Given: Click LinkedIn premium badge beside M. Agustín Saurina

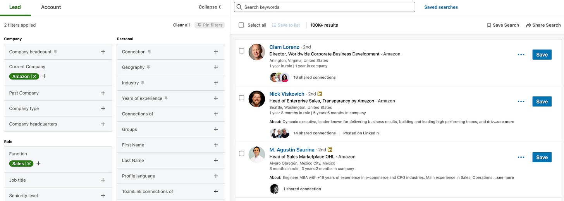Looking at the screenshot, I should pos(330,149).
